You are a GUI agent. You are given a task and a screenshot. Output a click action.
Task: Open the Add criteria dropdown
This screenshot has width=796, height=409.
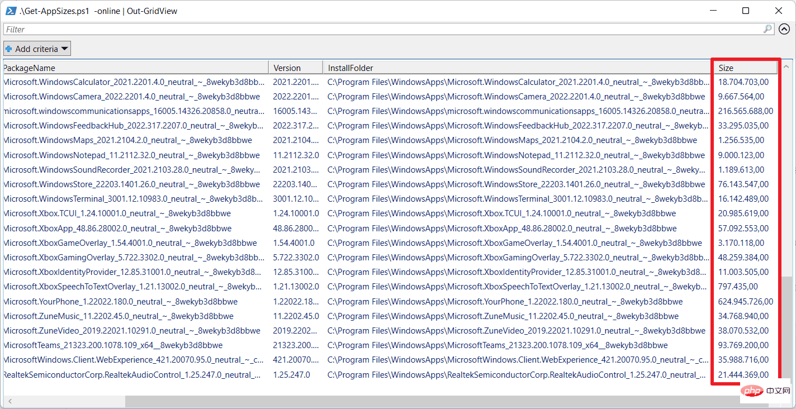(37, 49)
